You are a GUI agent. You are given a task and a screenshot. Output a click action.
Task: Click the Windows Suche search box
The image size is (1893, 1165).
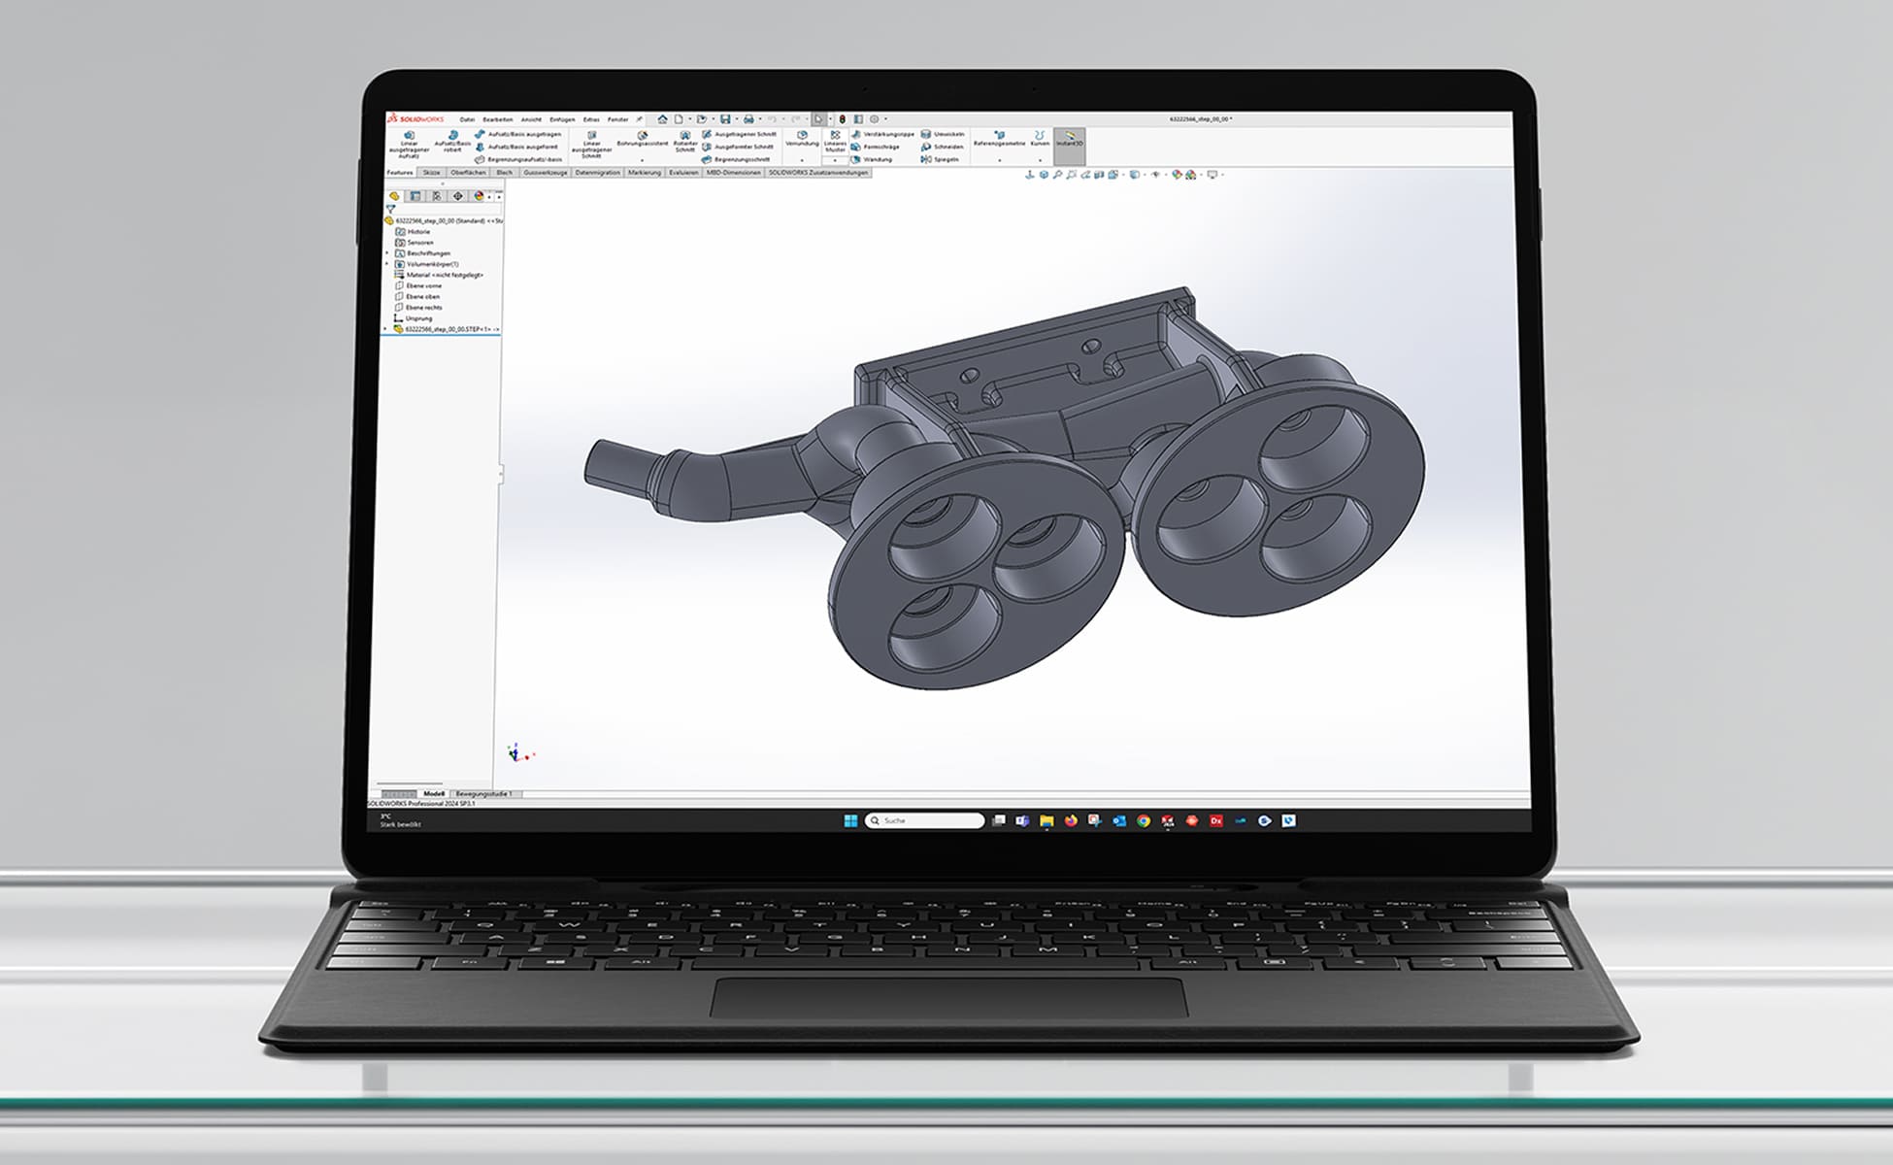click(924, 820)
